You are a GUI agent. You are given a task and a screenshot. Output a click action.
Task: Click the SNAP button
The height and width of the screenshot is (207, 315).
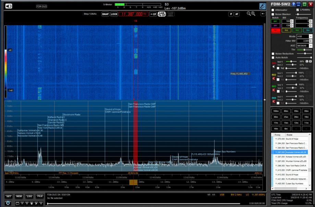click(x=105, y=14)
